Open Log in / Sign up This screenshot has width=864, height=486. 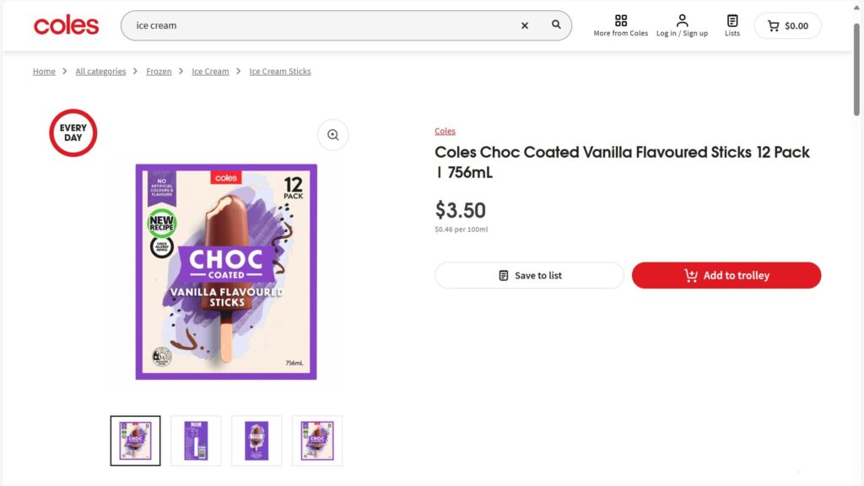click(682, 25)
